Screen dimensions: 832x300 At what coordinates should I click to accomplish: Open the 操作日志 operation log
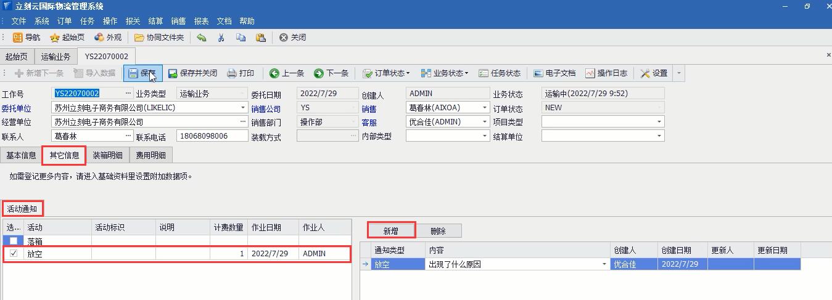(x=606, y=73)
